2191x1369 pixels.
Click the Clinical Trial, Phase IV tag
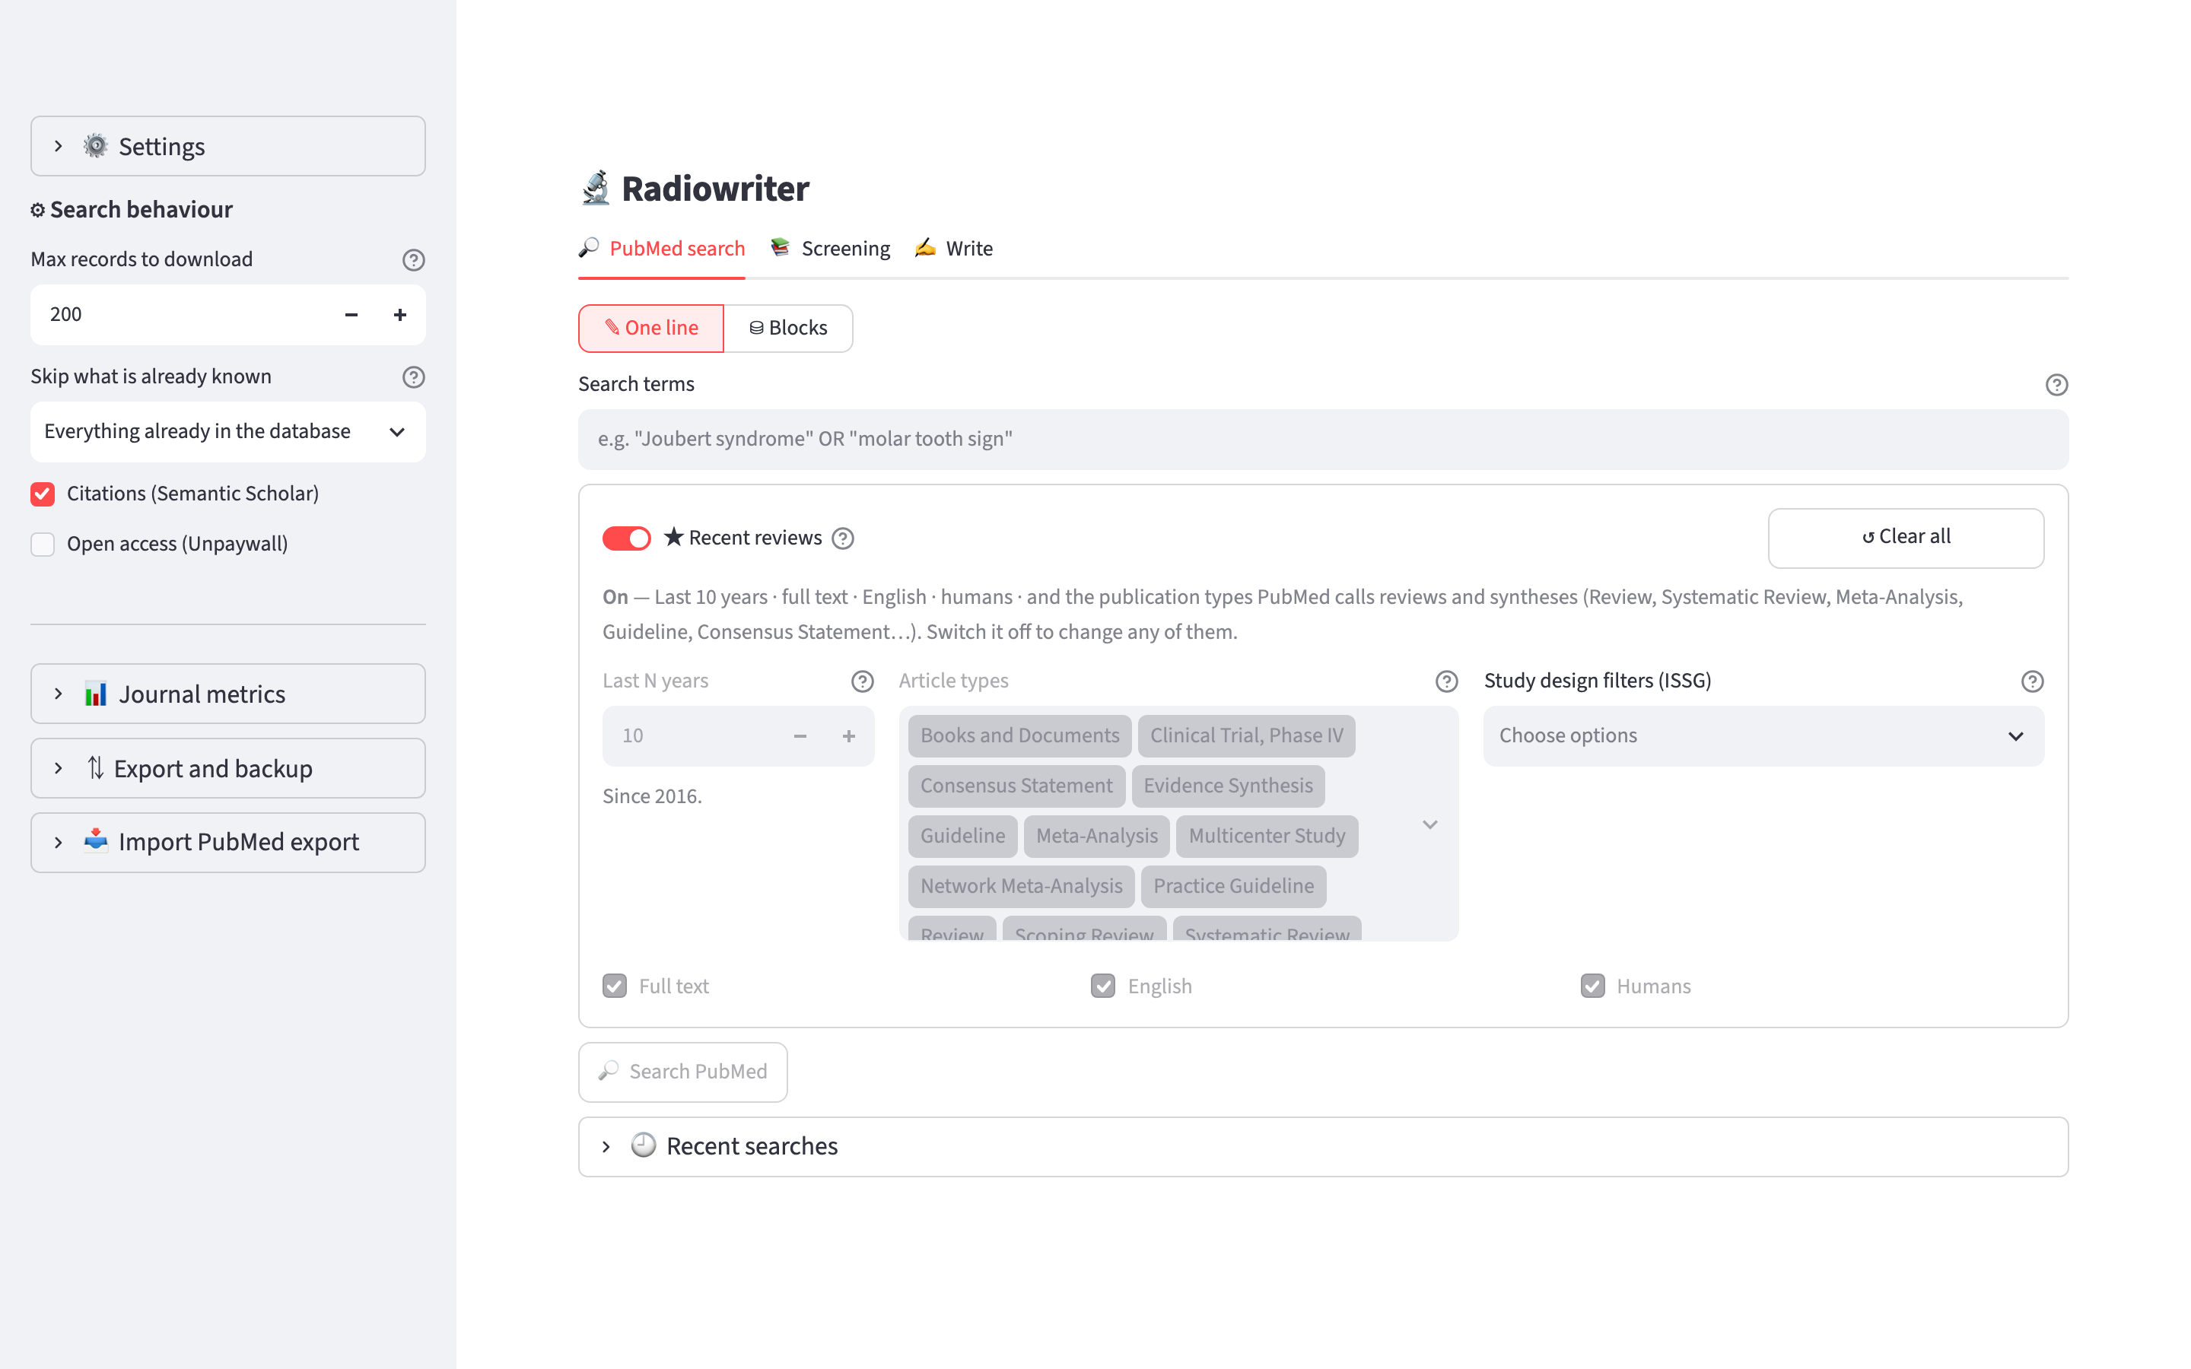[x=1246, y=735]
